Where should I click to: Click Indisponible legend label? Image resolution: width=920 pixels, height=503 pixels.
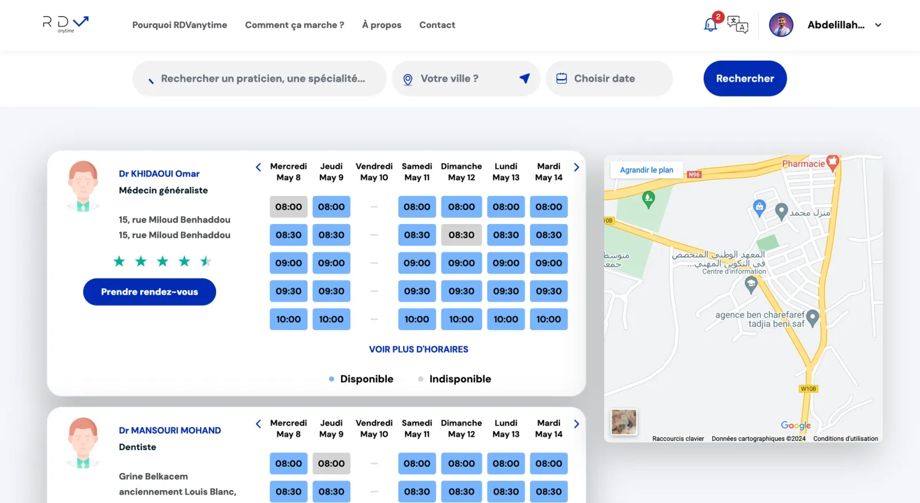point(460,379)
